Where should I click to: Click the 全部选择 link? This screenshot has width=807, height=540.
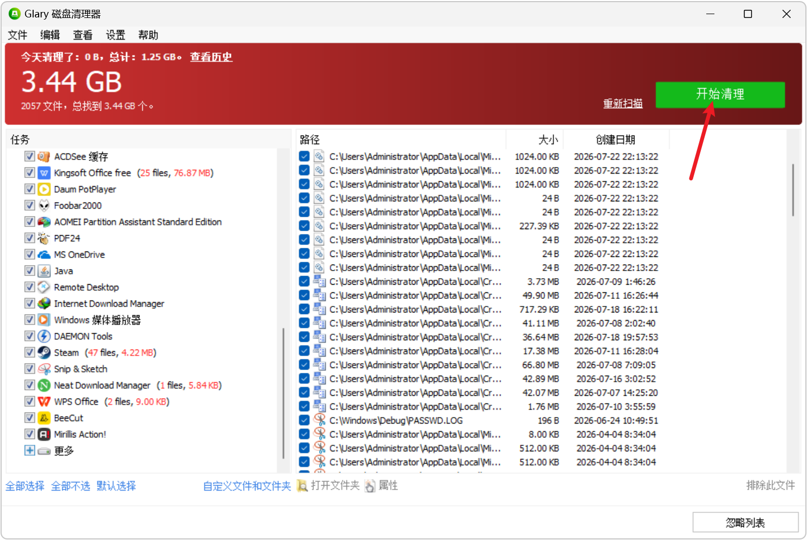(25, 486)
